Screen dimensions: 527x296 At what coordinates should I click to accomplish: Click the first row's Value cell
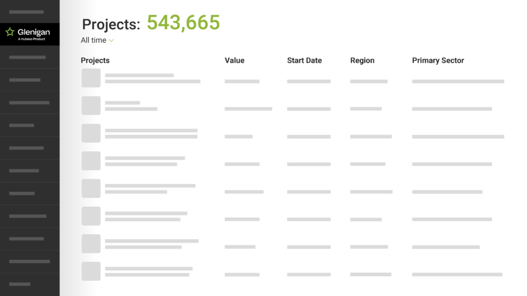click(x=242, y=82)
